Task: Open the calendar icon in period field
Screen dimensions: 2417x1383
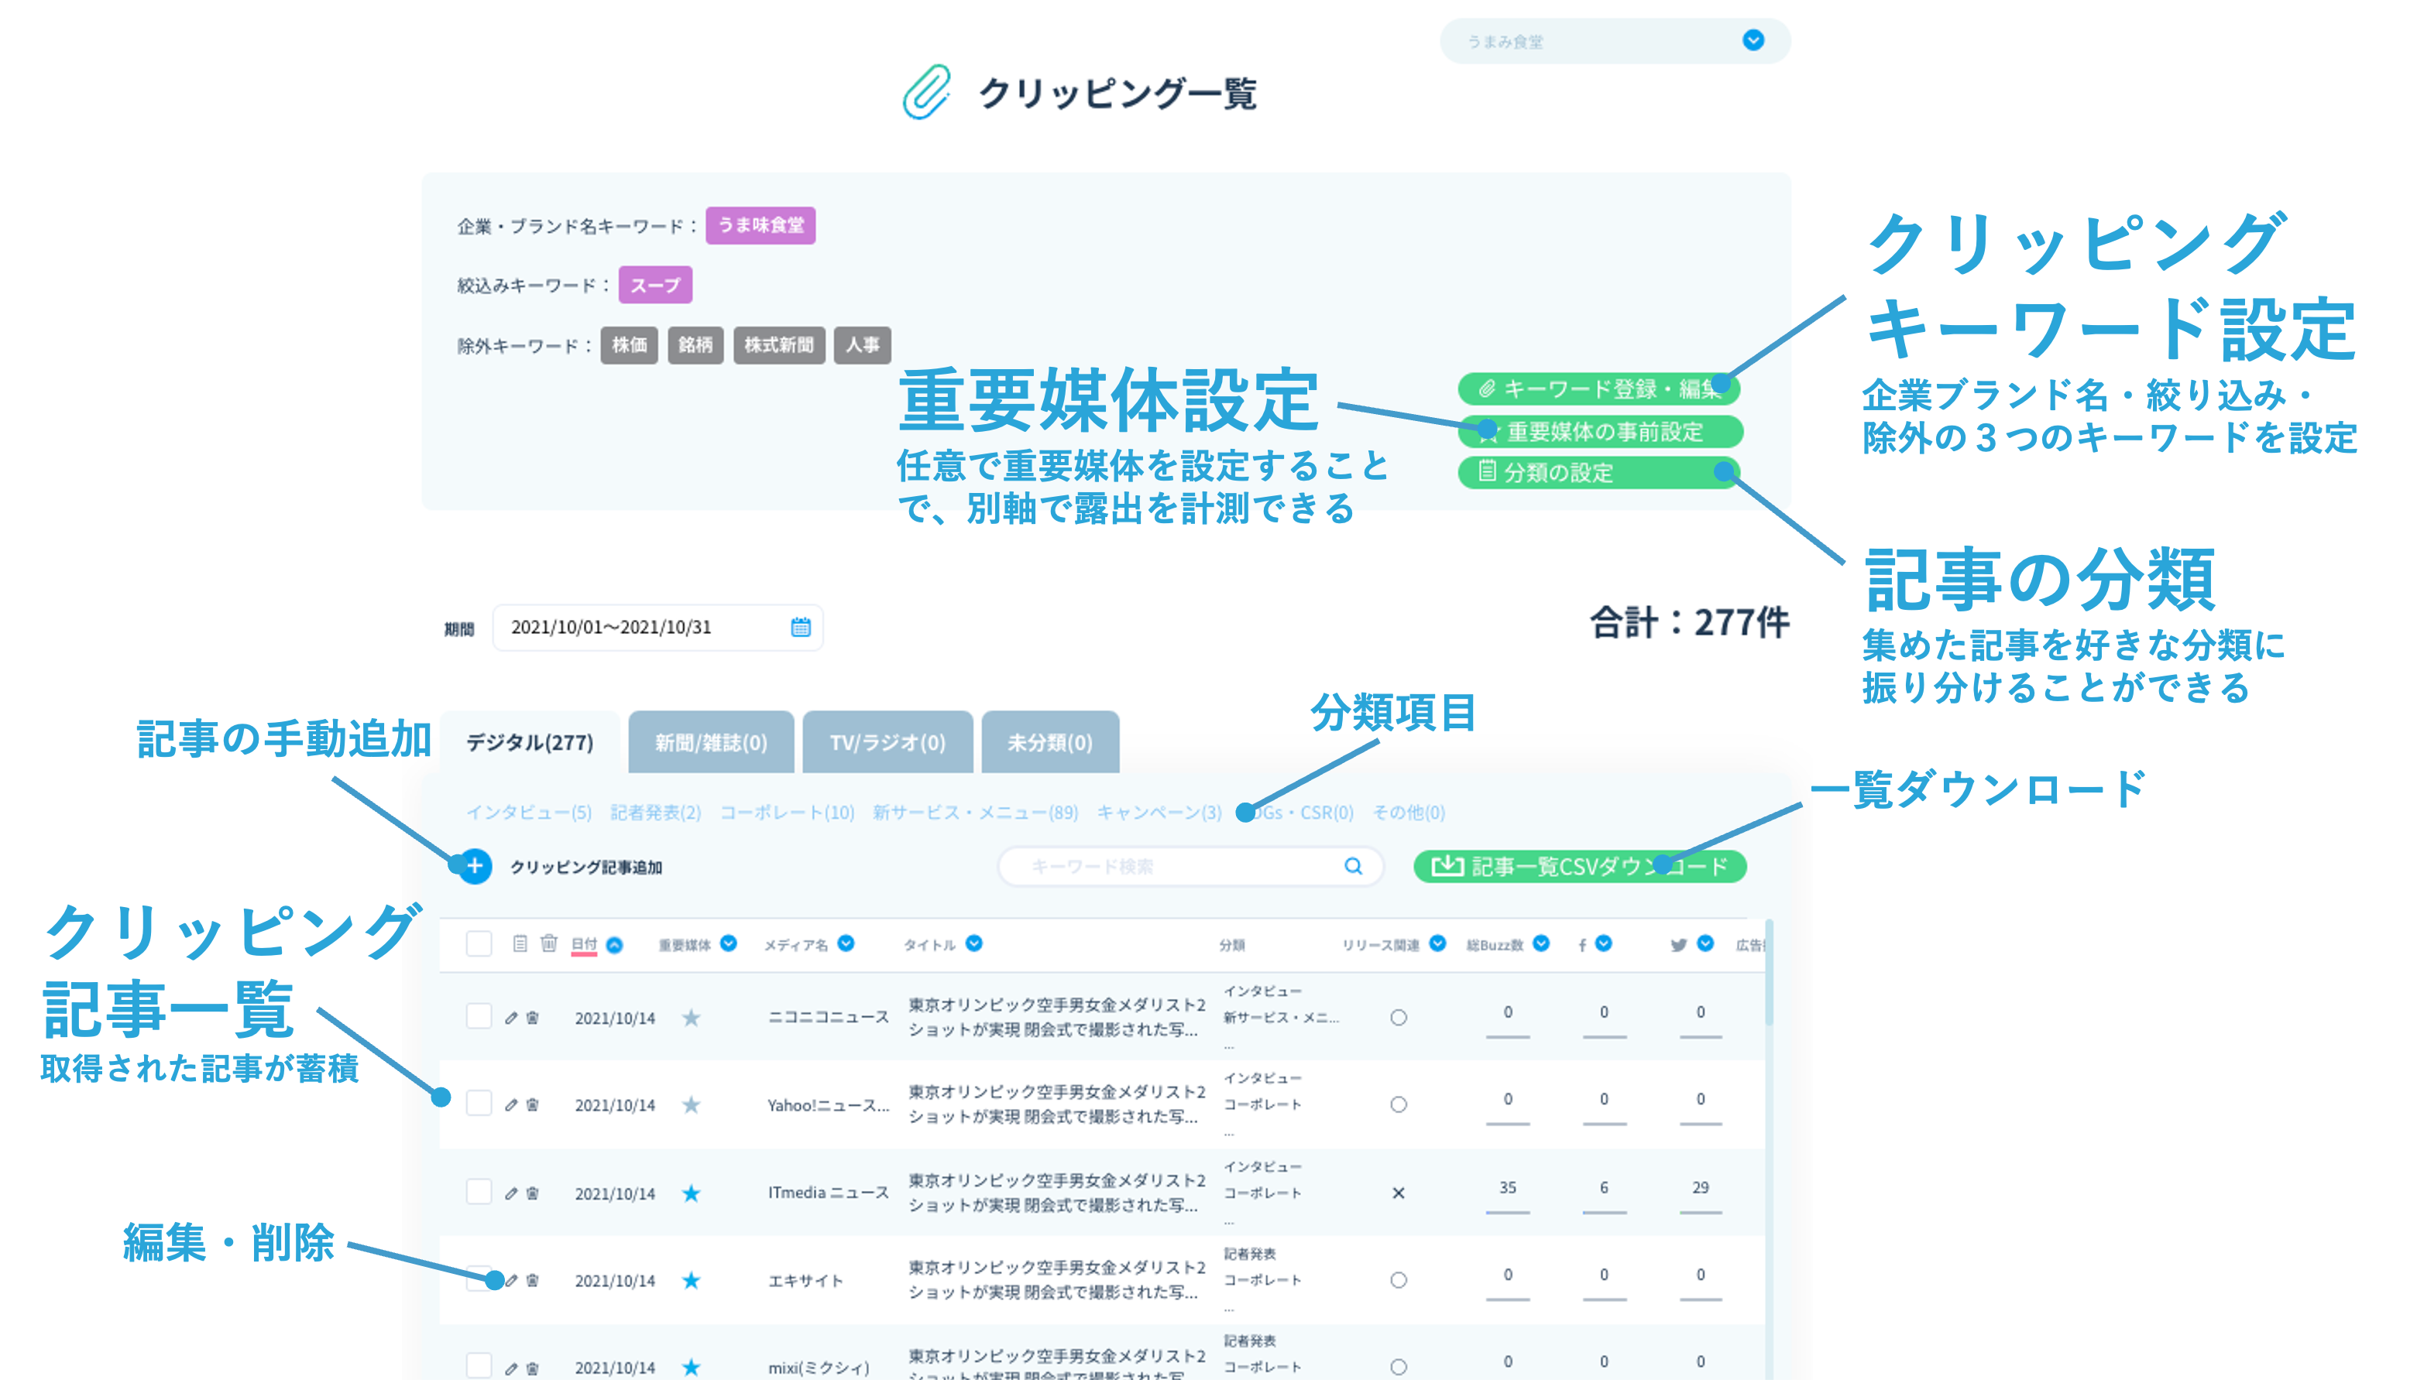Action: click(800, 627)
